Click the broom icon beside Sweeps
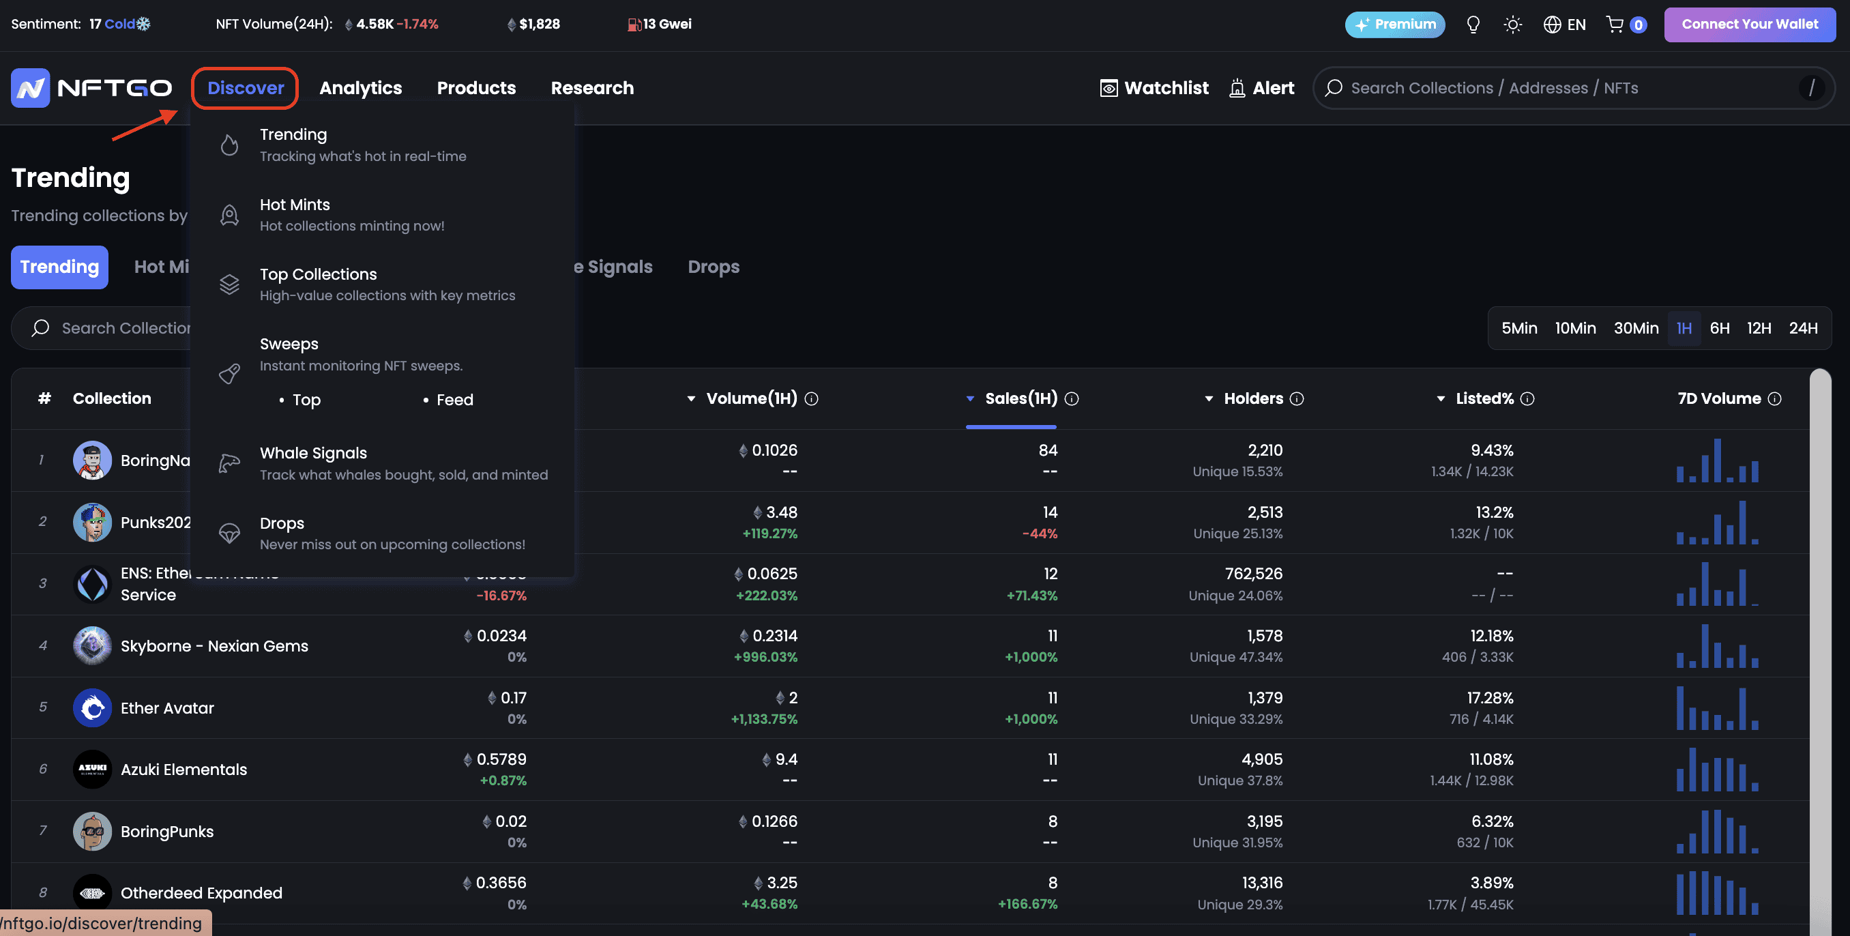Image resolution: width=1850 pixels, height=936 pixels. (x=229, y=374)
